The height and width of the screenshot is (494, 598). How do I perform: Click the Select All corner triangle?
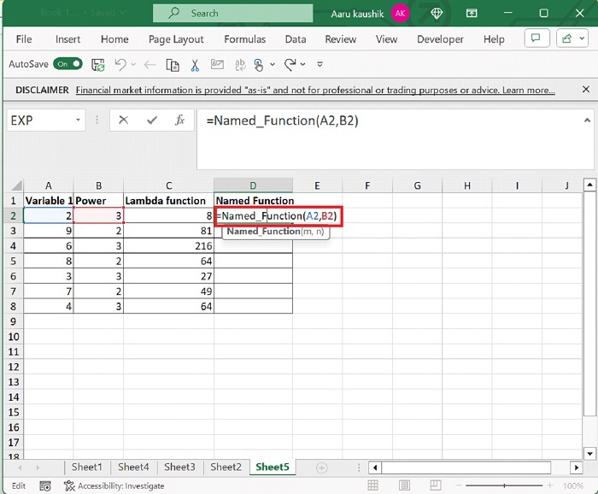click(16, 185)
